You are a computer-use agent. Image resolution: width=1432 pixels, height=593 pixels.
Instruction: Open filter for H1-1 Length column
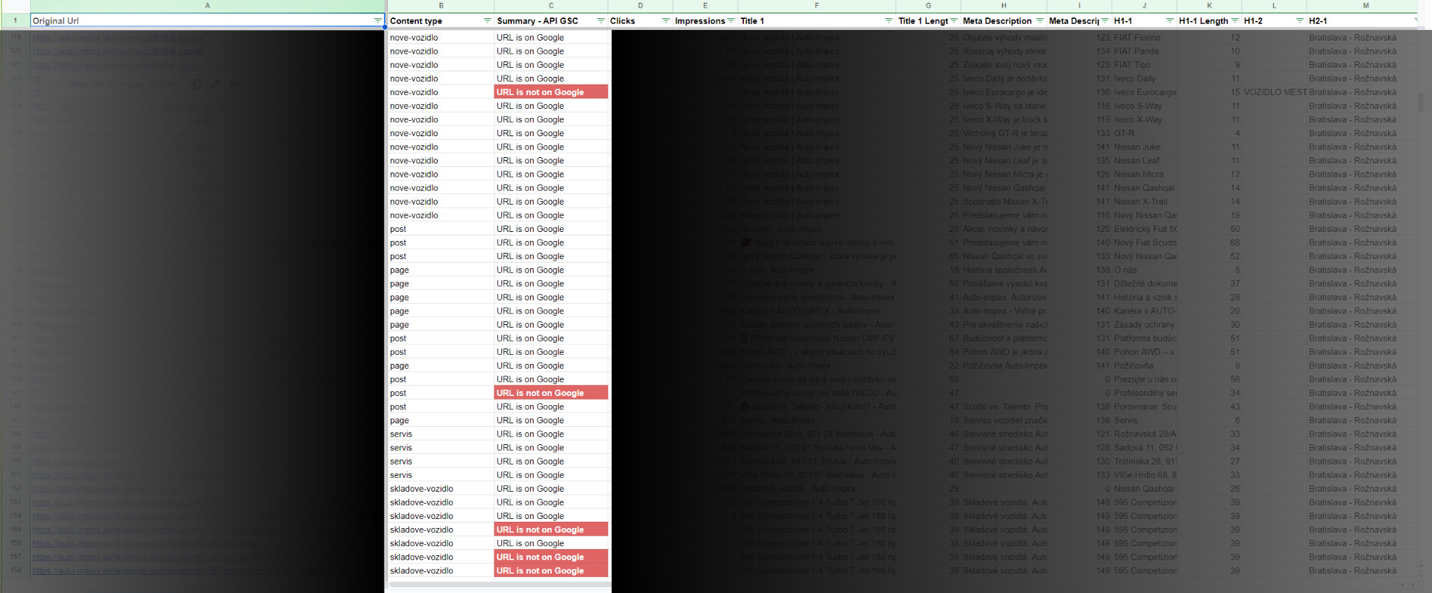tap(1235, 21)
